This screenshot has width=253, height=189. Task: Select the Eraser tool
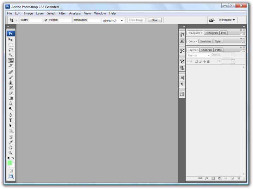pyautogui.click(x=11, y=93)
